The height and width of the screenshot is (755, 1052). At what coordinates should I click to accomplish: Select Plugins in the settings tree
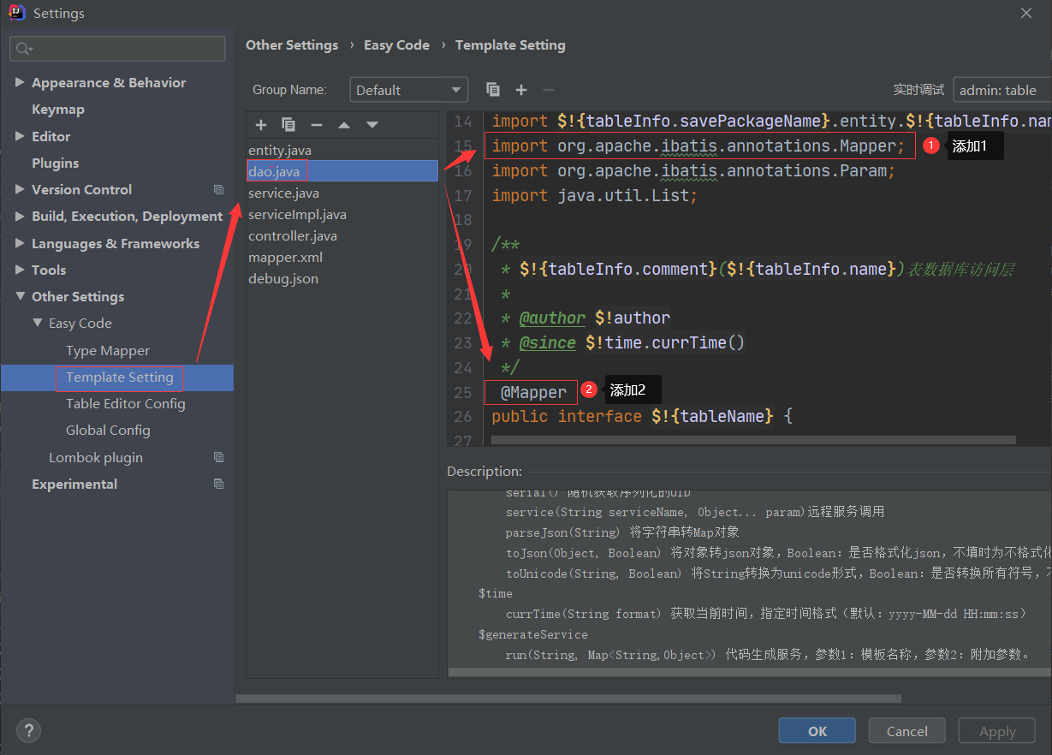tap(55, 163)
